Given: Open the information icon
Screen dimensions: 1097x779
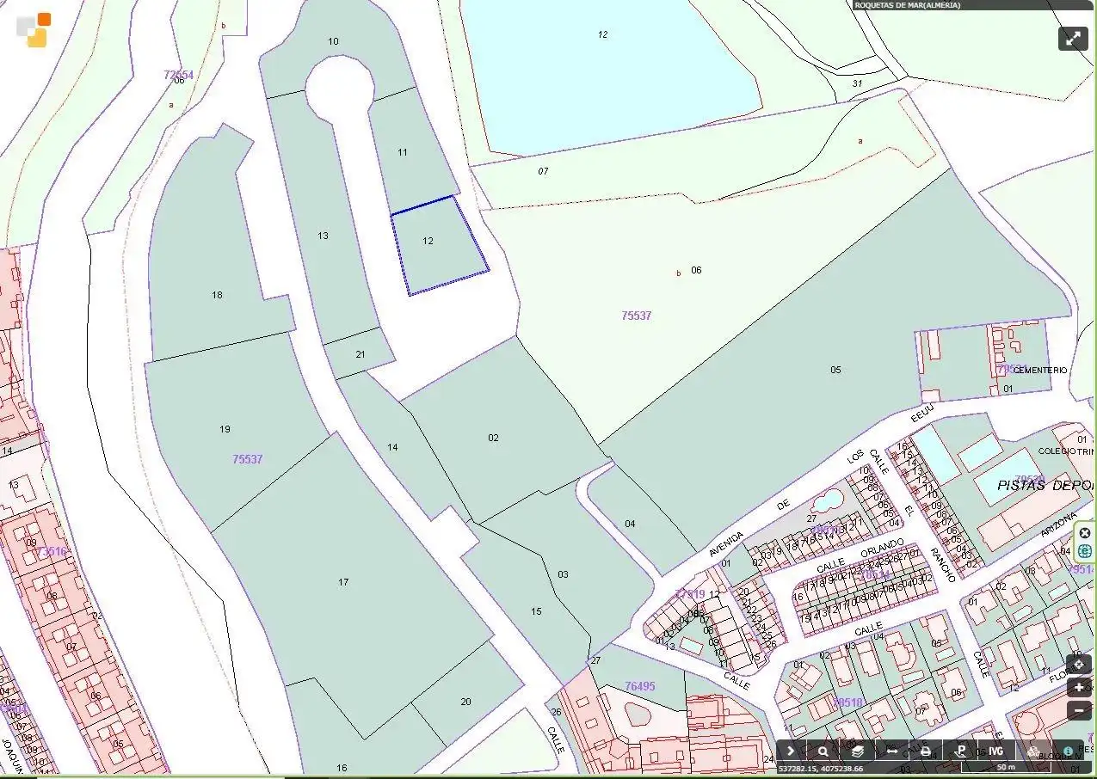Looking at the screenshot, I should pyautogui.click(x=1068, y=751).
